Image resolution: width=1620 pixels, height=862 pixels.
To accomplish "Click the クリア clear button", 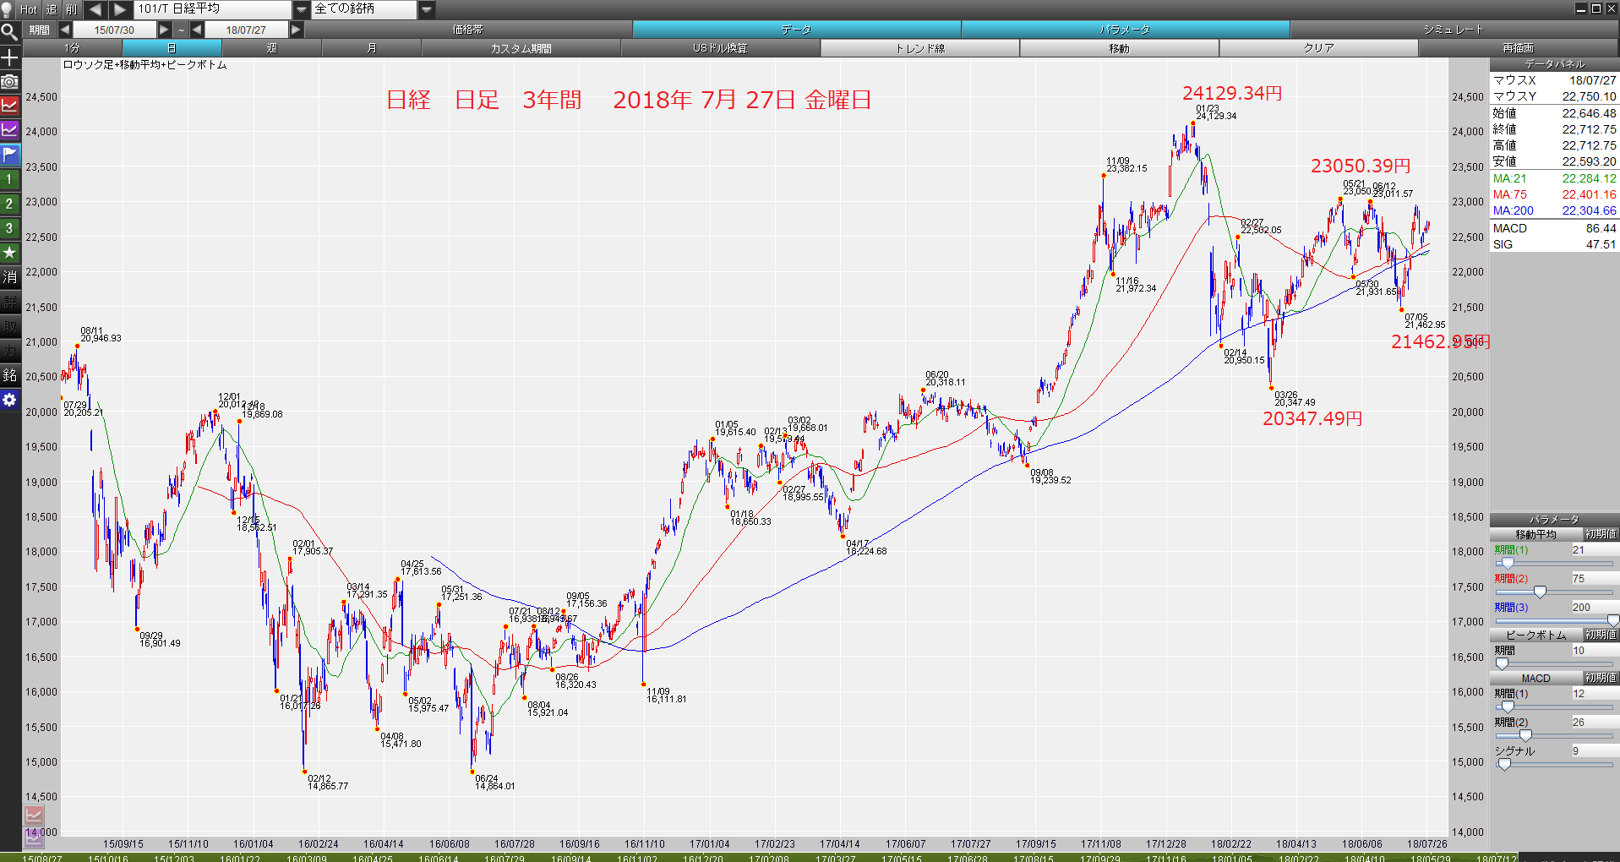I will coord(1318,48).
